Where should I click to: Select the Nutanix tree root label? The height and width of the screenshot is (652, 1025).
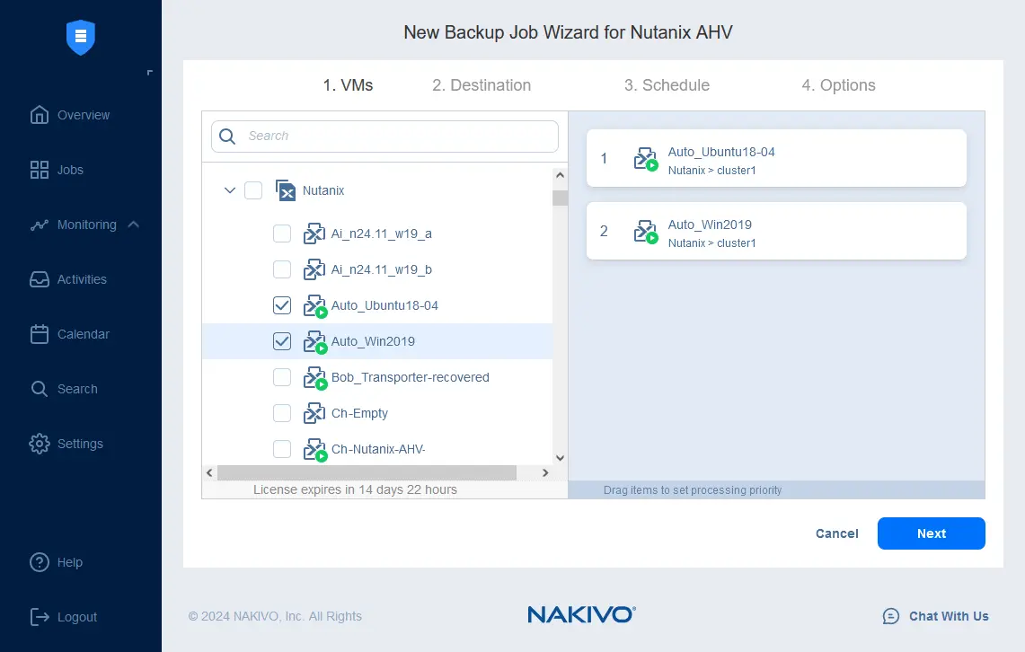[323, 190]
